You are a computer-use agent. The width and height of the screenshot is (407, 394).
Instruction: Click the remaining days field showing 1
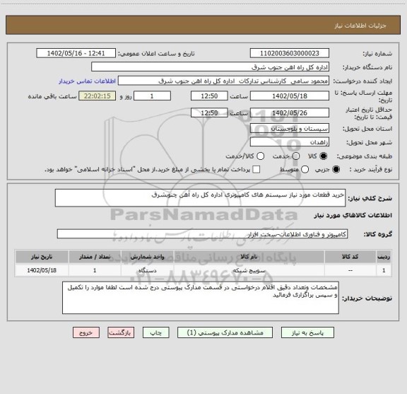[x=152, y=96]
